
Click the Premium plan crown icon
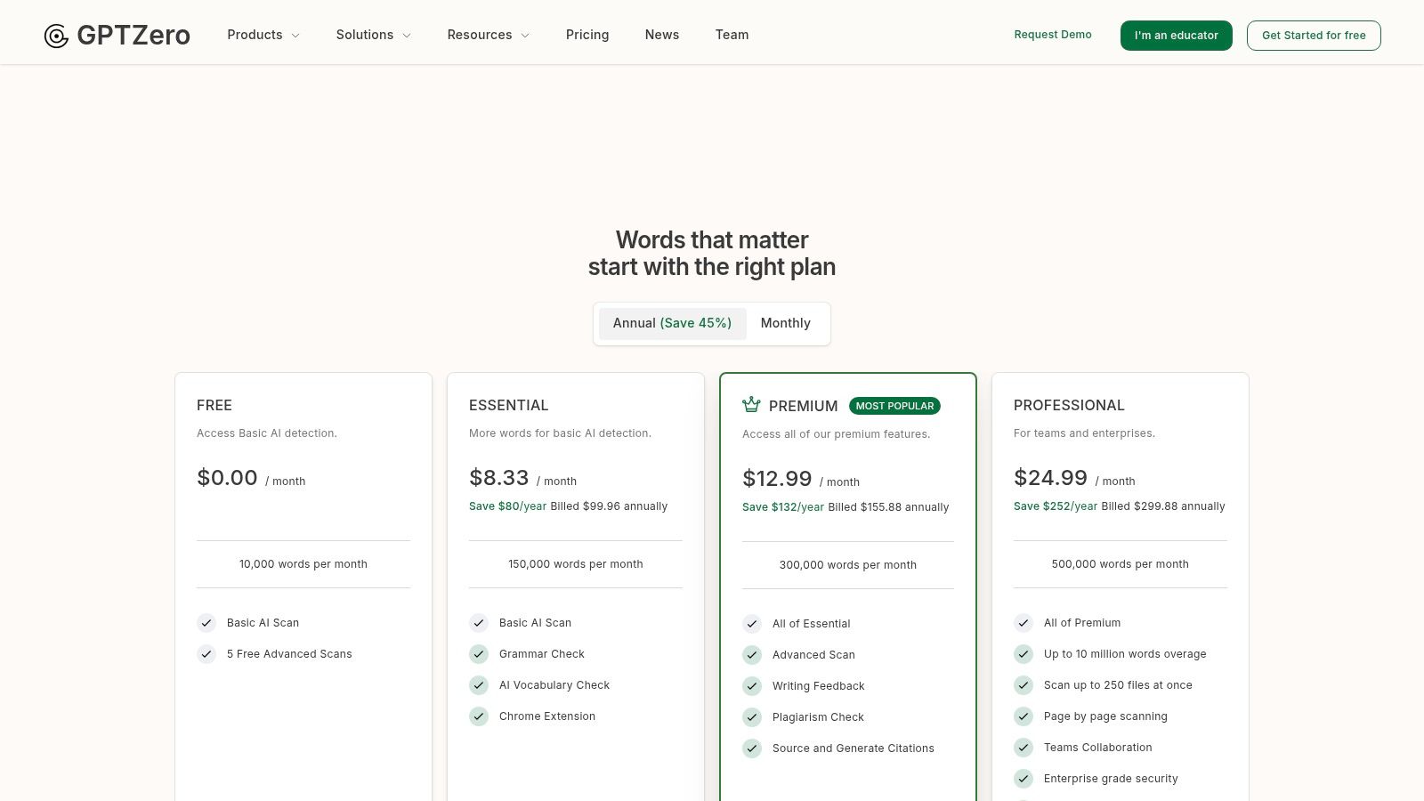click(751, 405)
